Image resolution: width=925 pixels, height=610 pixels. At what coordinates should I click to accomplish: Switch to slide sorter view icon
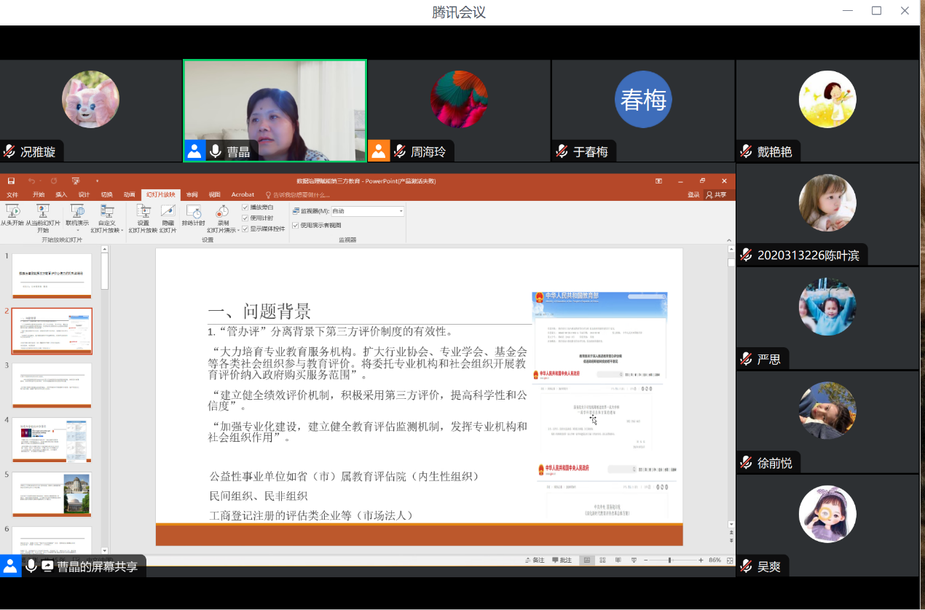[x=602, y=561]
